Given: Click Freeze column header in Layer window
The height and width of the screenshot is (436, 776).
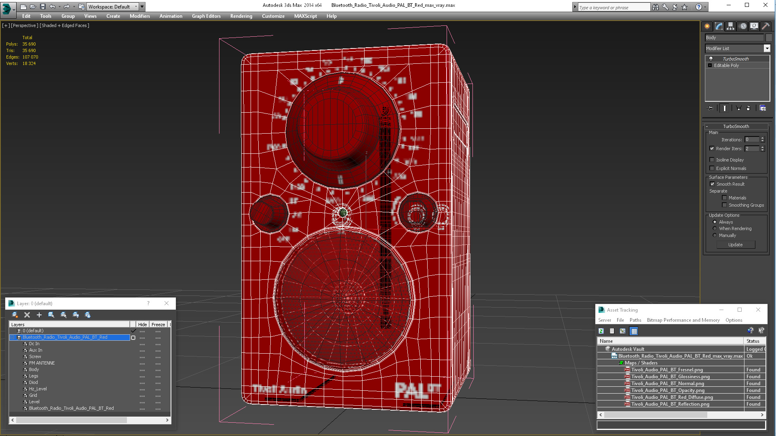Looking at the screenshot, I should coord(158,325).
